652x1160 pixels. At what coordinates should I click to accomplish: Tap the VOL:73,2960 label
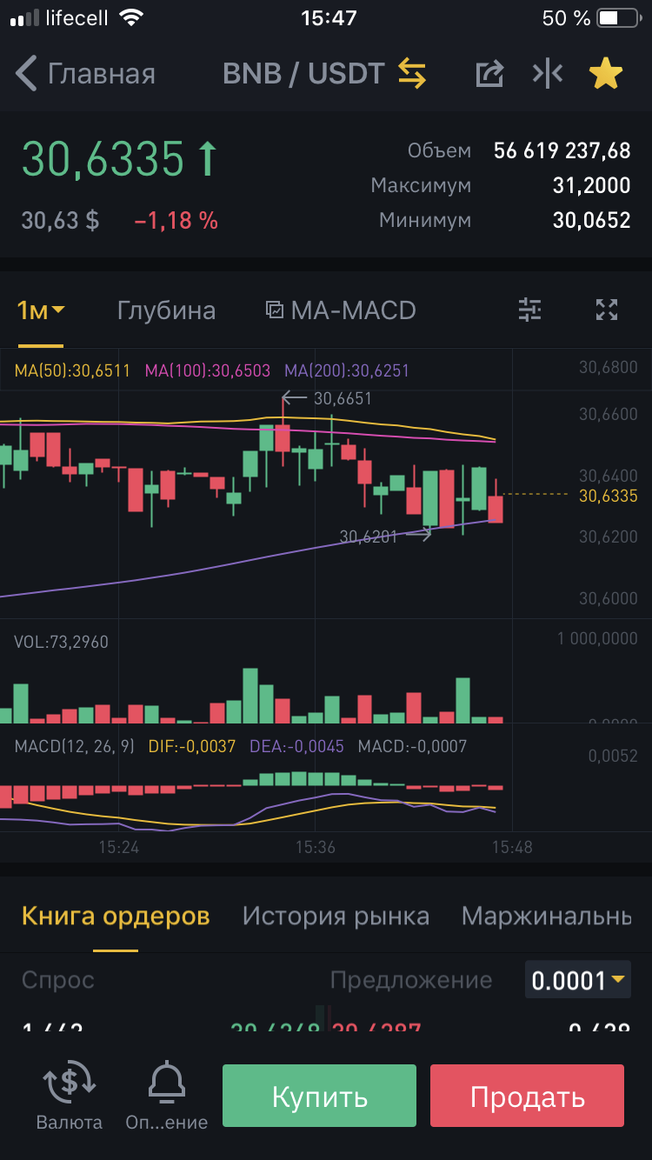click(61, 643)
